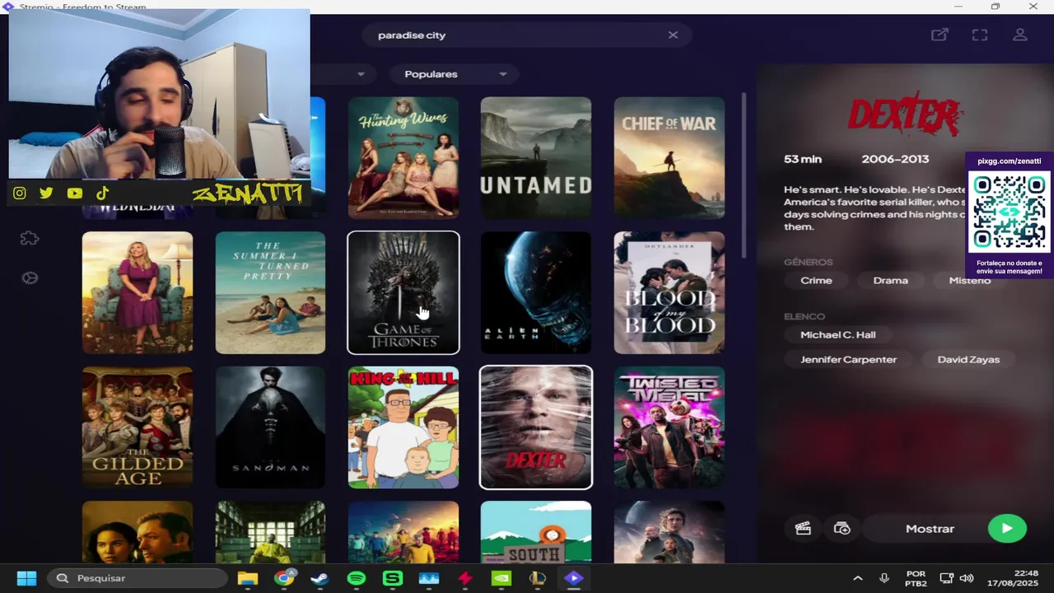1054x593 pixels.
Task: Open the Blood of My Blood poster
Action: [x=669, y=292]
